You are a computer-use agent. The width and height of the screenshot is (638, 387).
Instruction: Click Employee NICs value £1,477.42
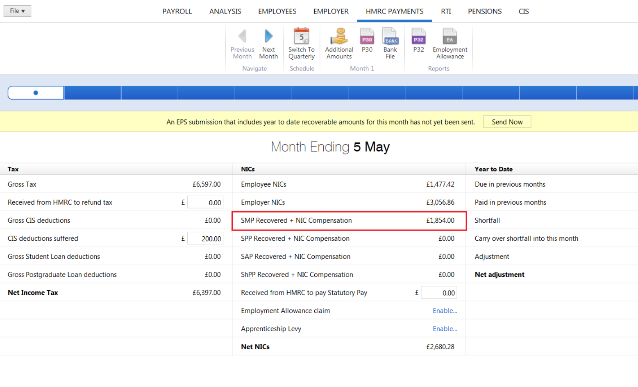coord(440,184)
